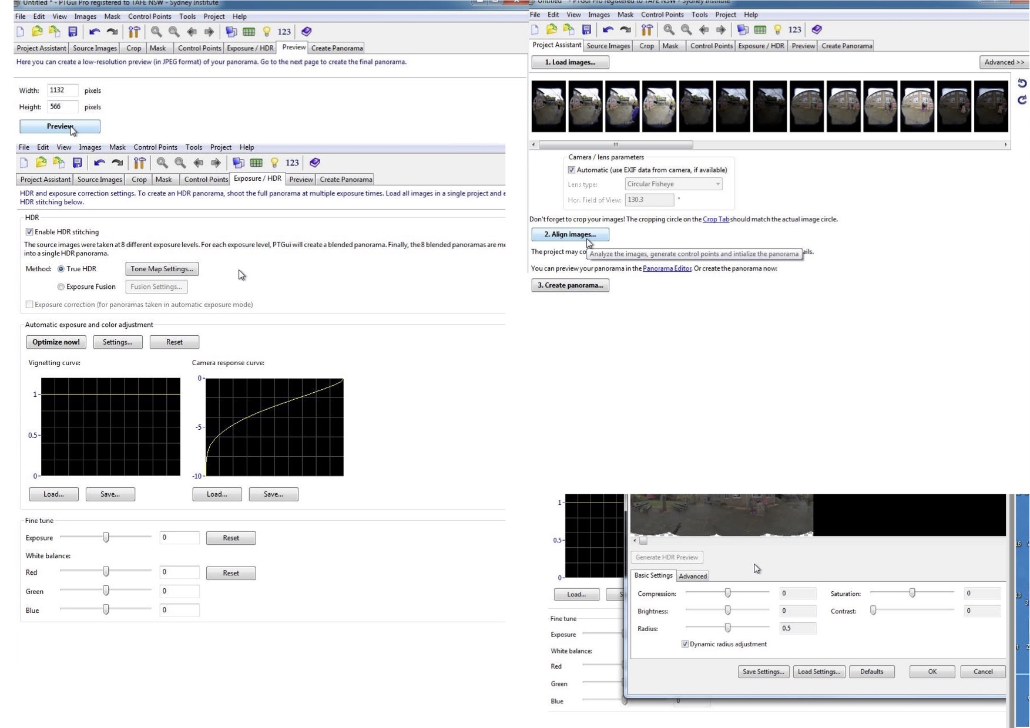
Task: Expand the Advanced >> options
Action: click(1004, 62)
